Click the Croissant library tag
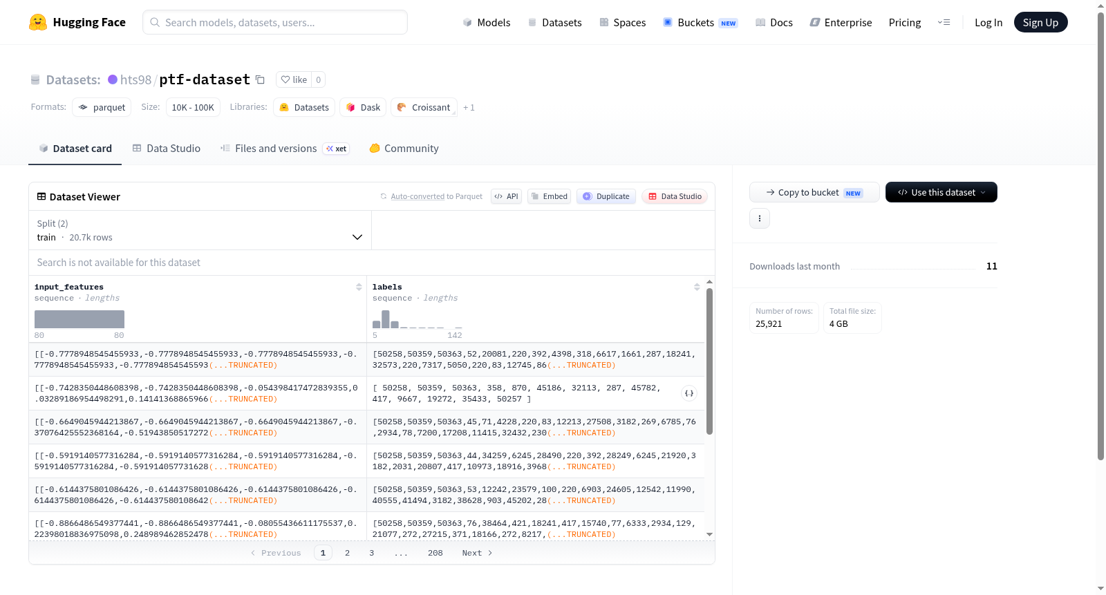Screen dimensions: 1106x595 pos(424,107)
